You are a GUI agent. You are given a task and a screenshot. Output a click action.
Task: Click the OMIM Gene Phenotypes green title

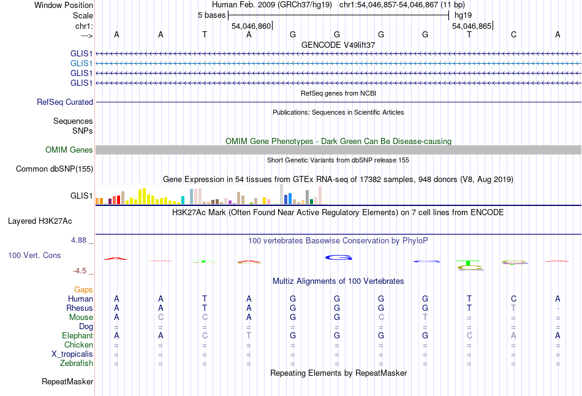pyautogui.click(x=338, y=141)
